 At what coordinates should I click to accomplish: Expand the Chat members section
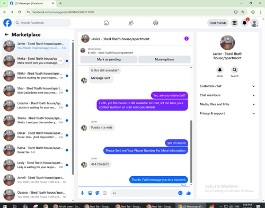coord(227,95)
